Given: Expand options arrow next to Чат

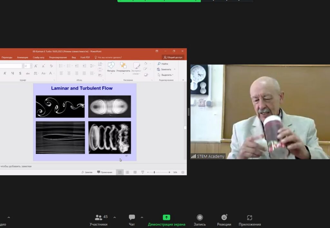Looking at the screenshot, I should click(x=142, y=217).
